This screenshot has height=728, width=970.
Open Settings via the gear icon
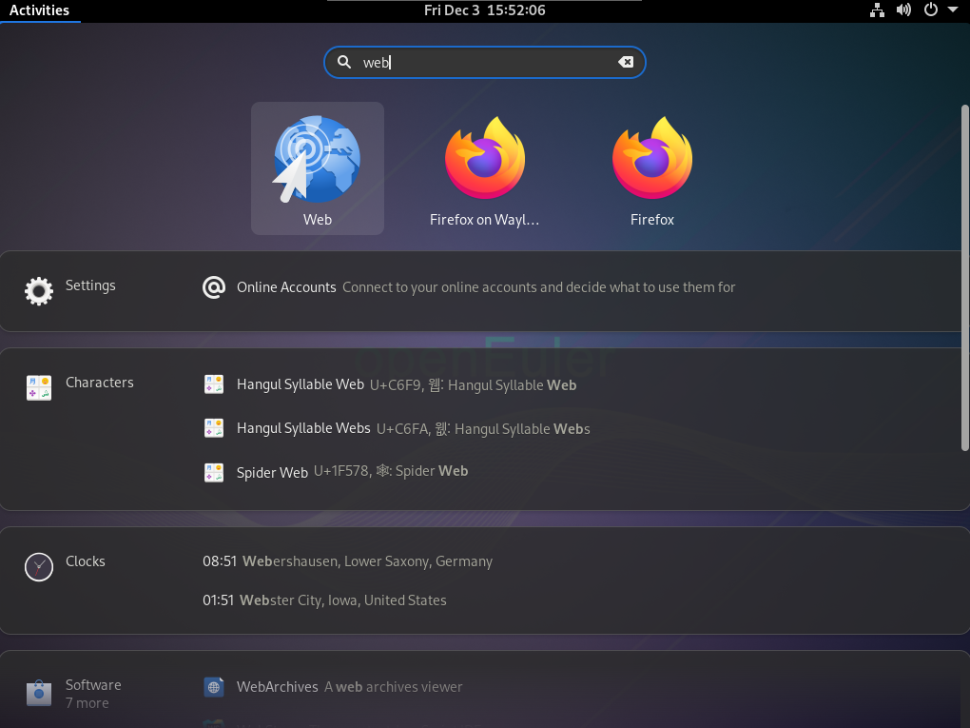[39, 290]
